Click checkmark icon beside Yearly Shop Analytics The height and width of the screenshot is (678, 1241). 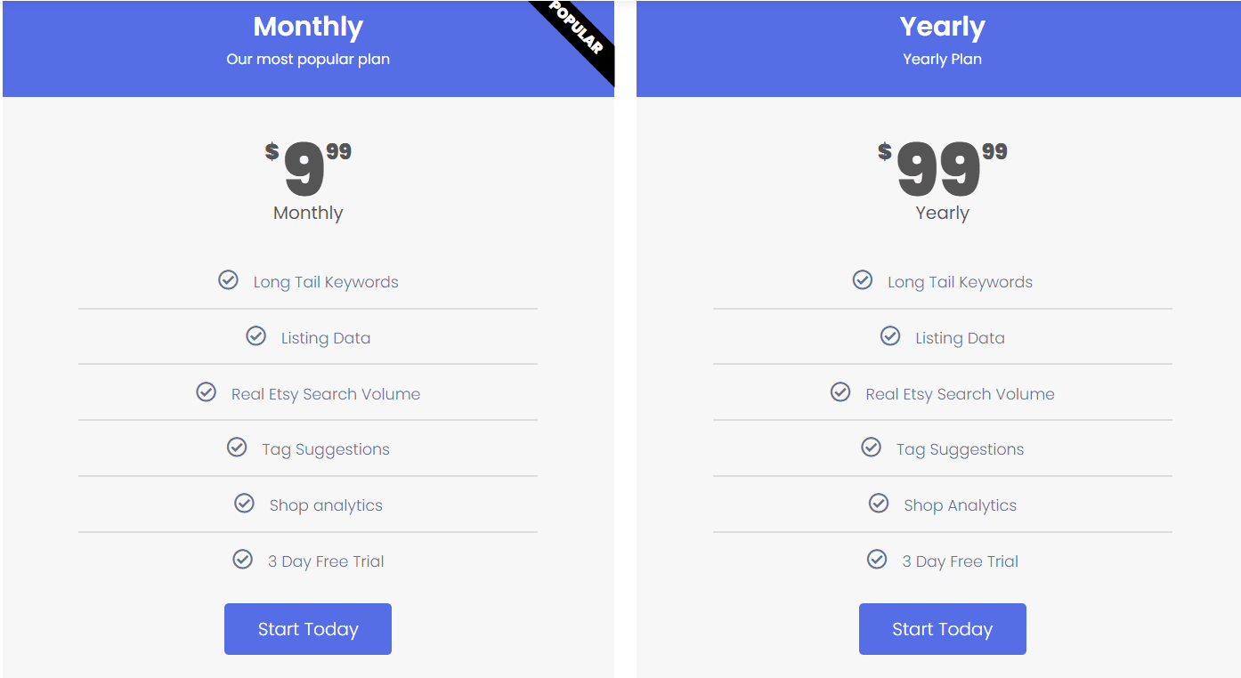pyautogui.click(x=879, y=504)
